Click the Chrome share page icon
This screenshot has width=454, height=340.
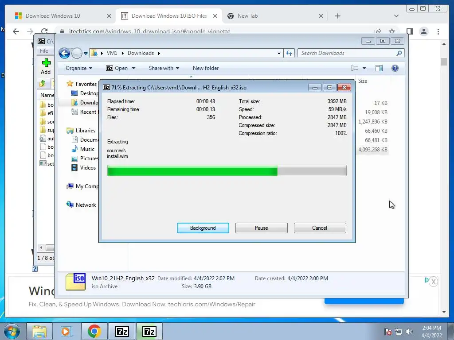pyautogui.click(x=378, y=31)
